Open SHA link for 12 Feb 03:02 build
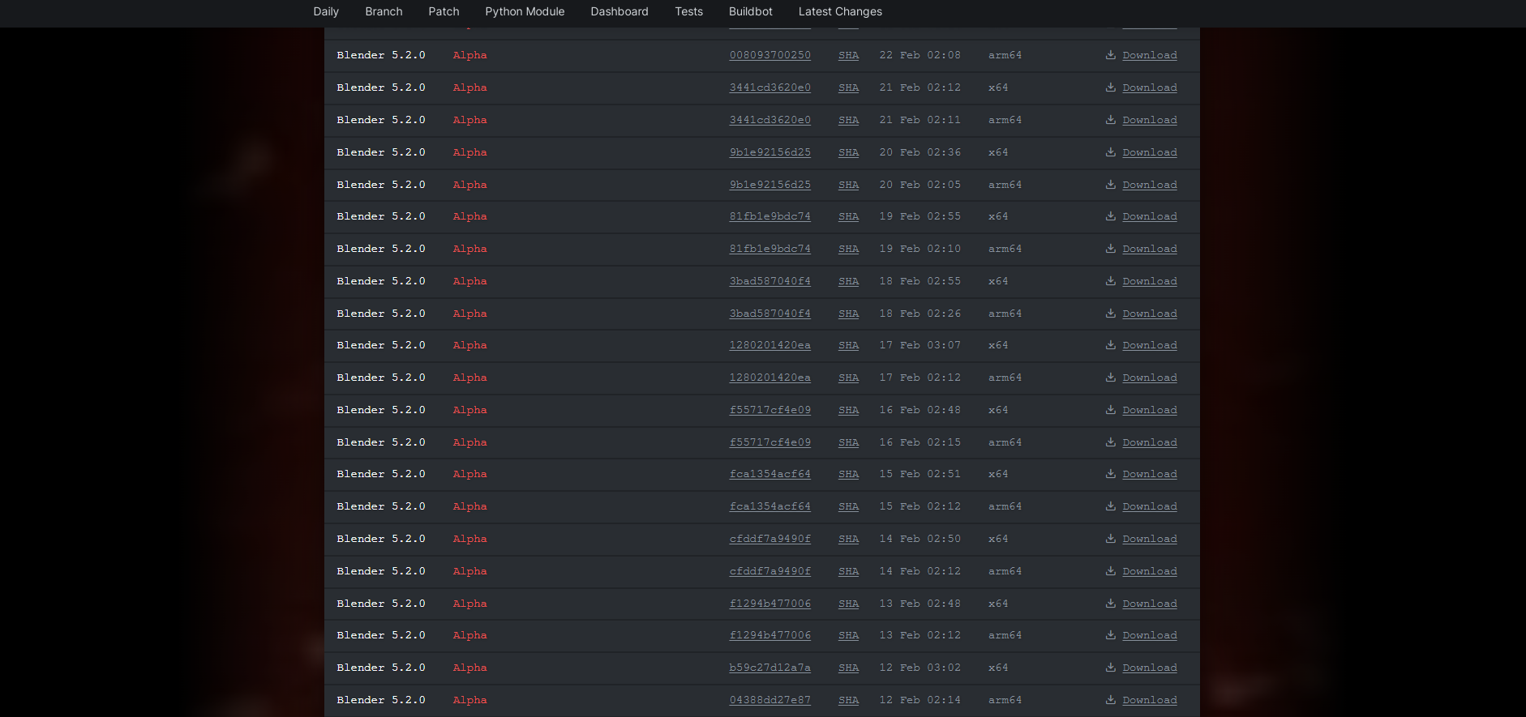The width and height of the screenshot is (1526, 717). tap(848, 668)
